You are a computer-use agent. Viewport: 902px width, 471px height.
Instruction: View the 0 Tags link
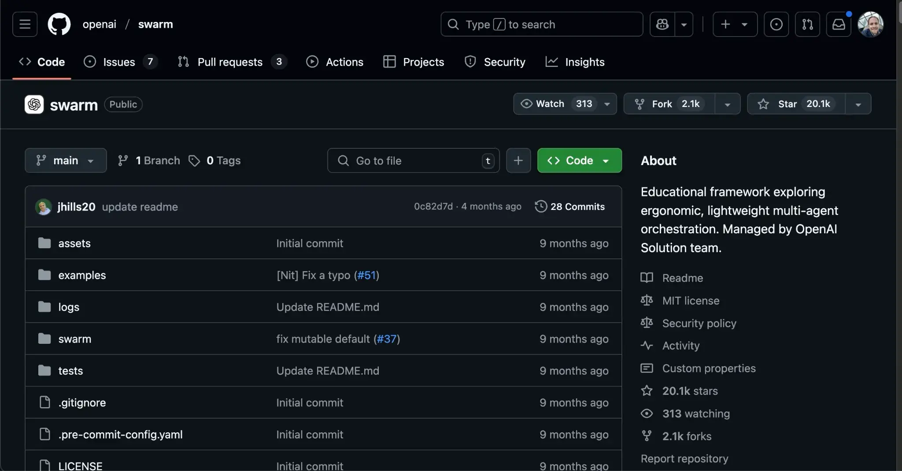[x=214, y=160]
